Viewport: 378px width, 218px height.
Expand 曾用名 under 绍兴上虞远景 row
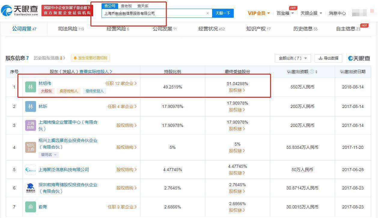point(49,155)
